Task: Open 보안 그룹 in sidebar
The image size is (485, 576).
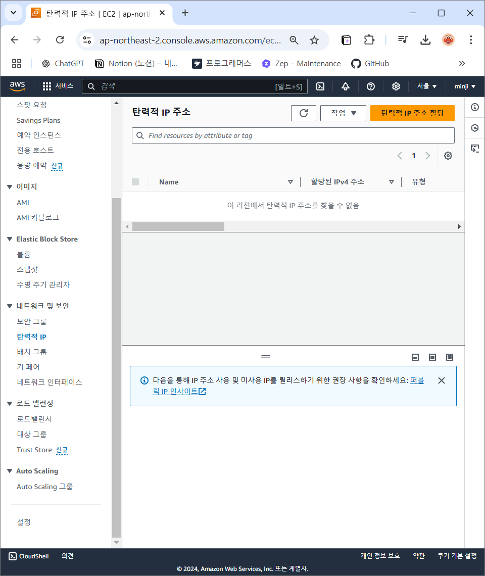Action: 32,322
